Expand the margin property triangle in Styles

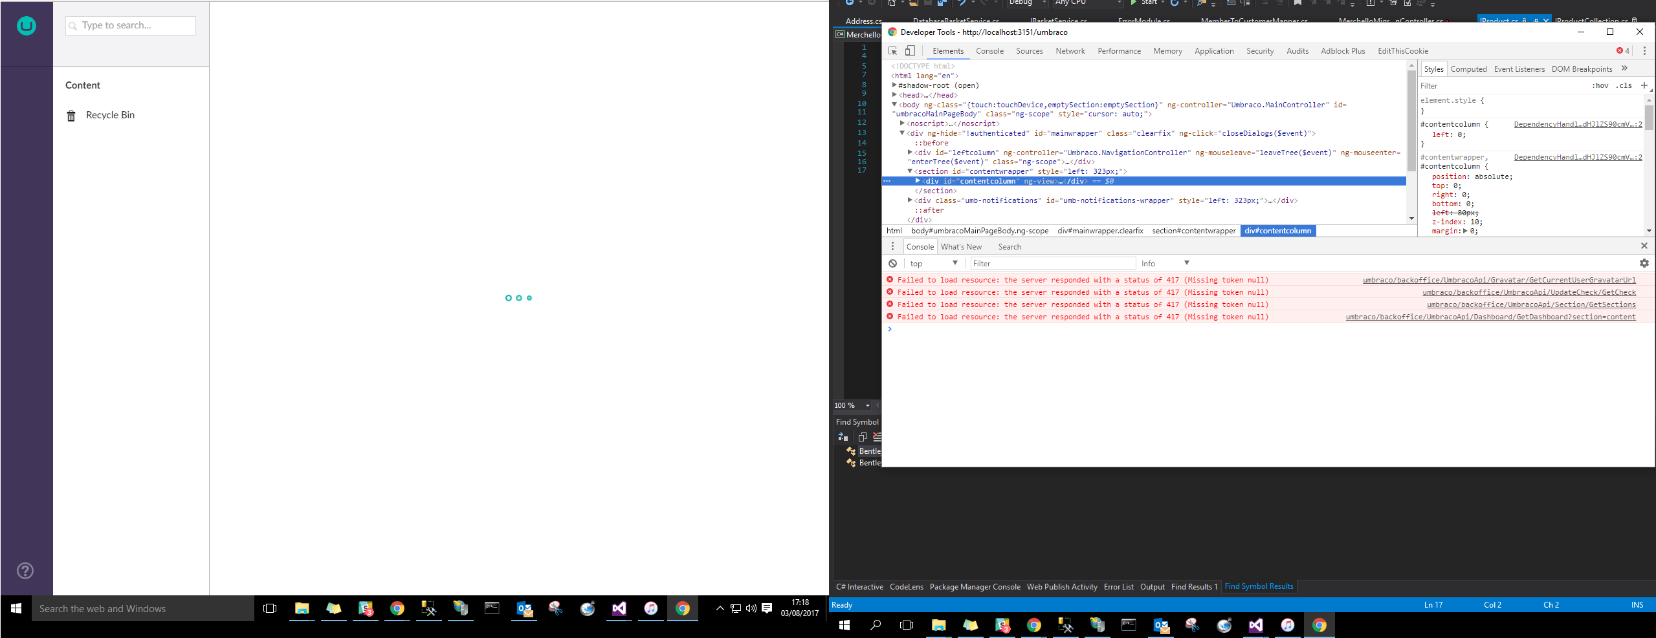[1465, 231]
